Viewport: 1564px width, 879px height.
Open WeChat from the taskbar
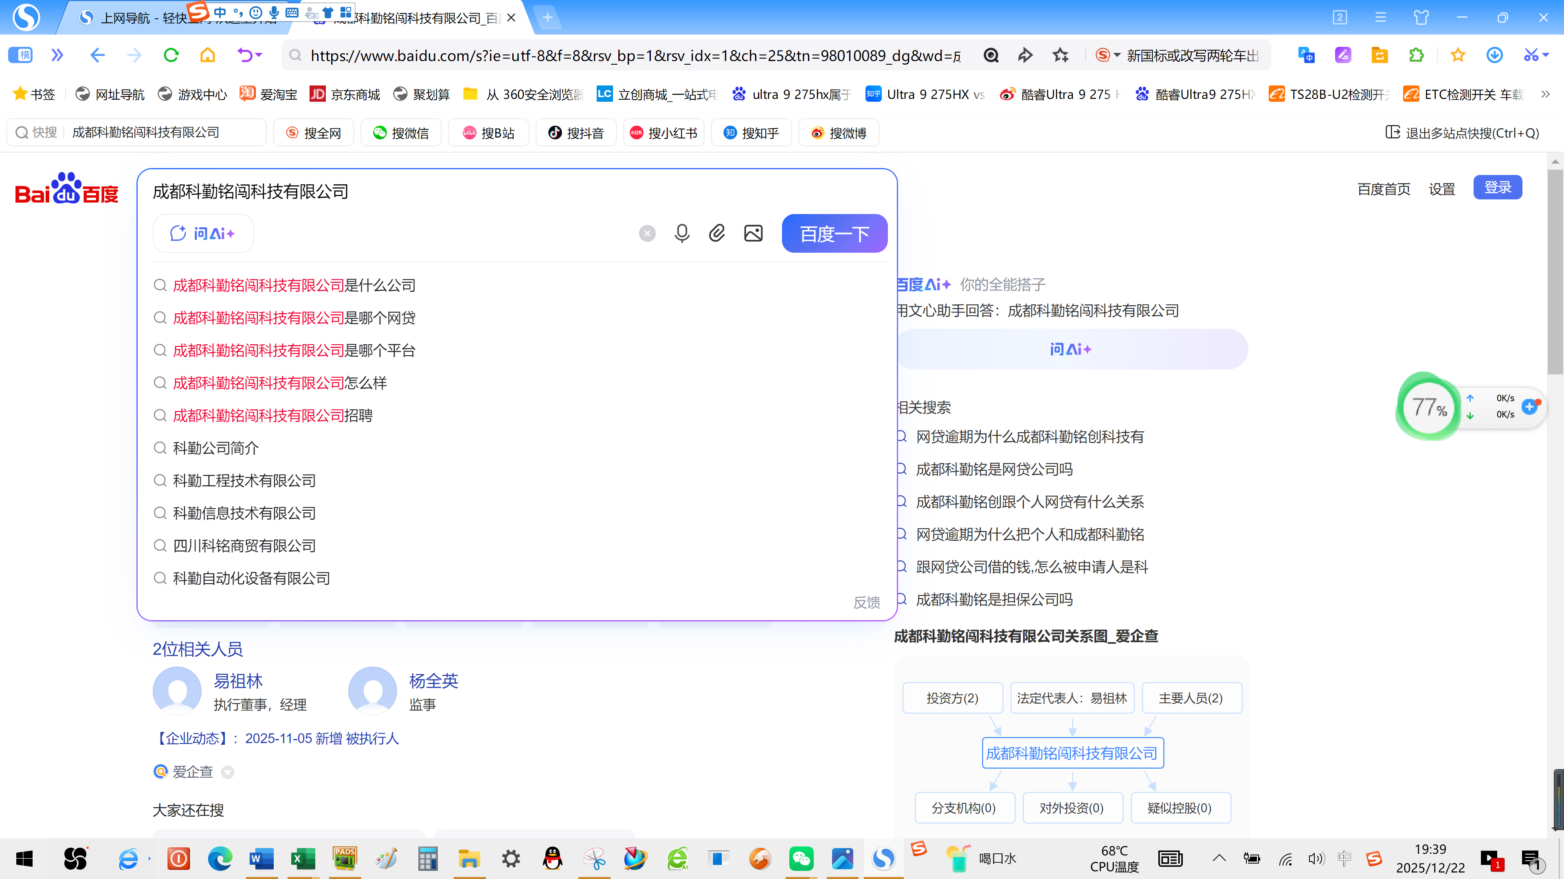(x=801, y=858)
